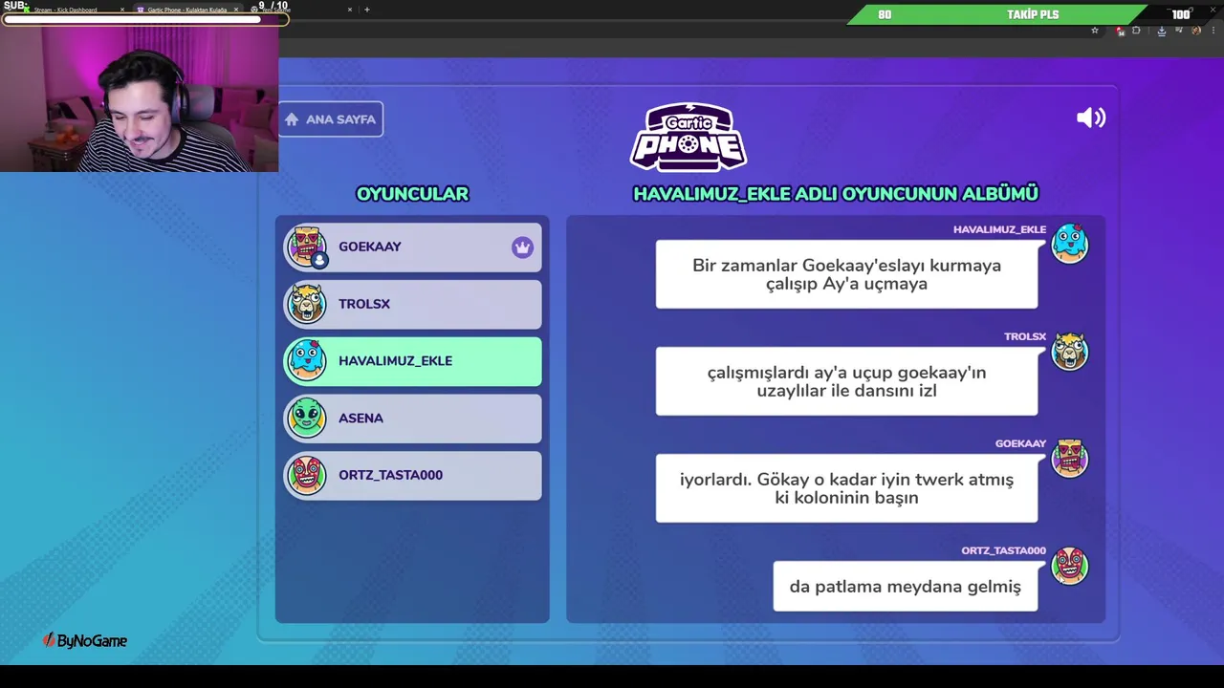Open a new browser tab with plus
Viewport: 1224px width, 688px height.
(367, 10)
